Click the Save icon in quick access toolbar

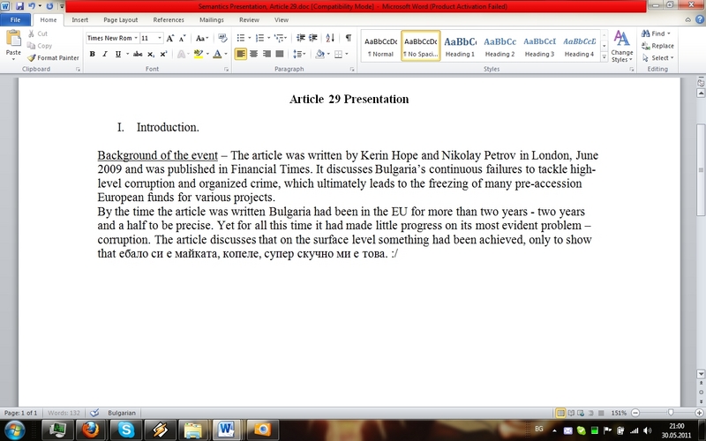click(19, 6)
